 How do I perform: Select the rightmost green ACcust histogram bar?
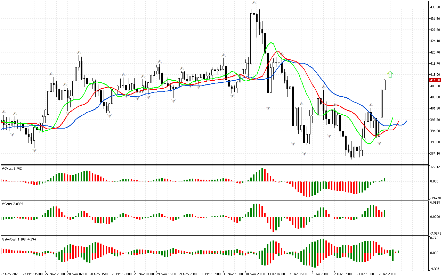385,213
